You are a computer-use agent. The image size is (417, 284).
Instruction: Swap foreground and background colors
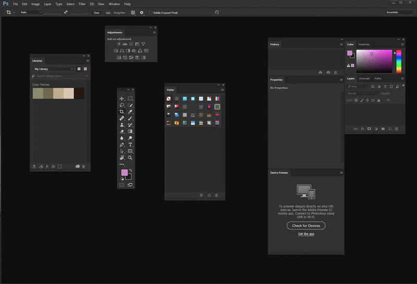(130, 170)
